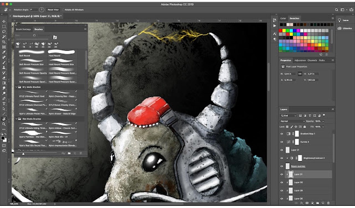The height and width of the screenshot is (208, 355).
Task: Click the Reset View button
Action: 53,10
